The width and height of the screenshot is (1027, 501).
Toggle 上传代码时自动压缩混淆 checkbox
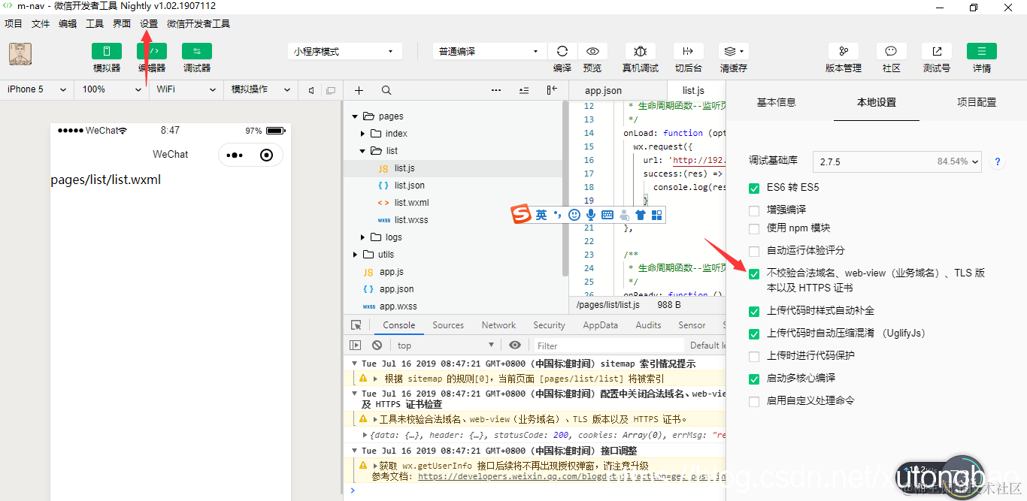click(x=754, y=333)
